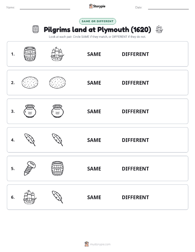
Task: Click the ship icon in row 6
Action: [30, 197]
